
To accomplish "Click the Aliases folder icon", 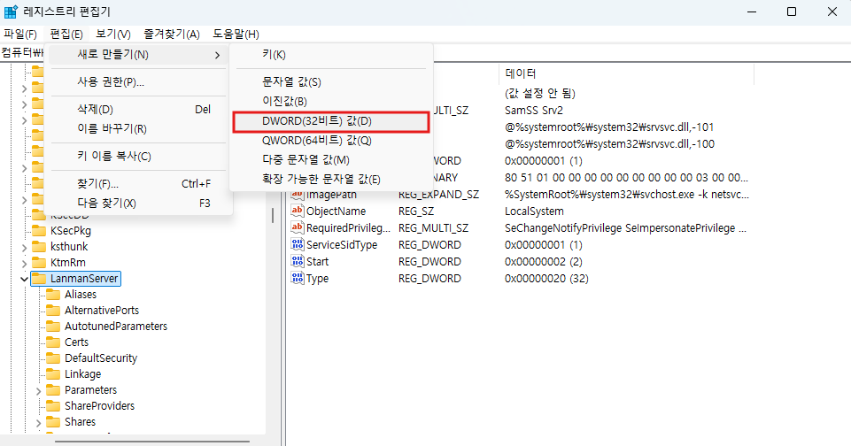I will click(54, 295).
